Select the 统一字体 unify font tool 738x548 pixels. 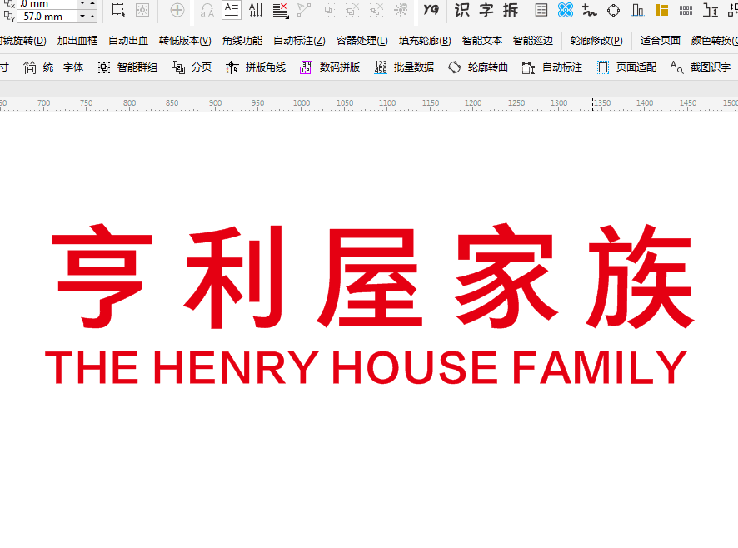point(54,67)
